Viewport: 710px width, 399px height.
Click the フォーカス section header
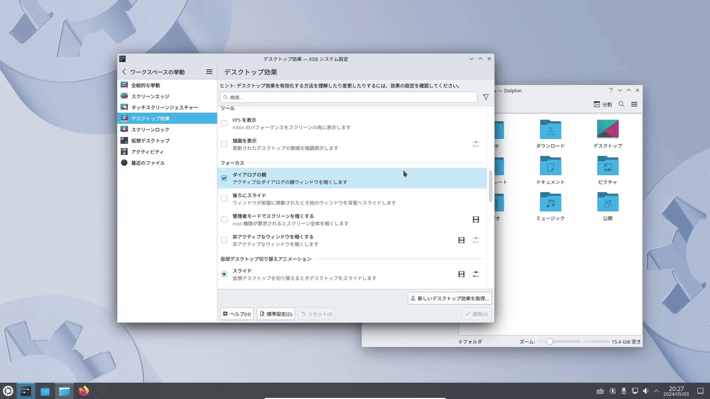pos(232,163)
